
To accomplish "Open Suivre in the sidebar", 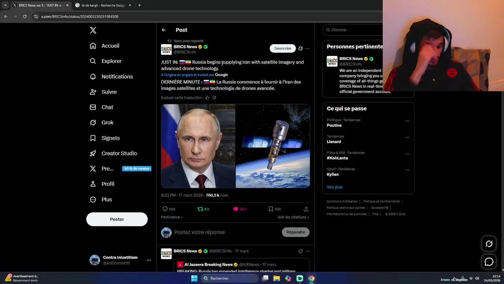I will click(x=103, y=92).
